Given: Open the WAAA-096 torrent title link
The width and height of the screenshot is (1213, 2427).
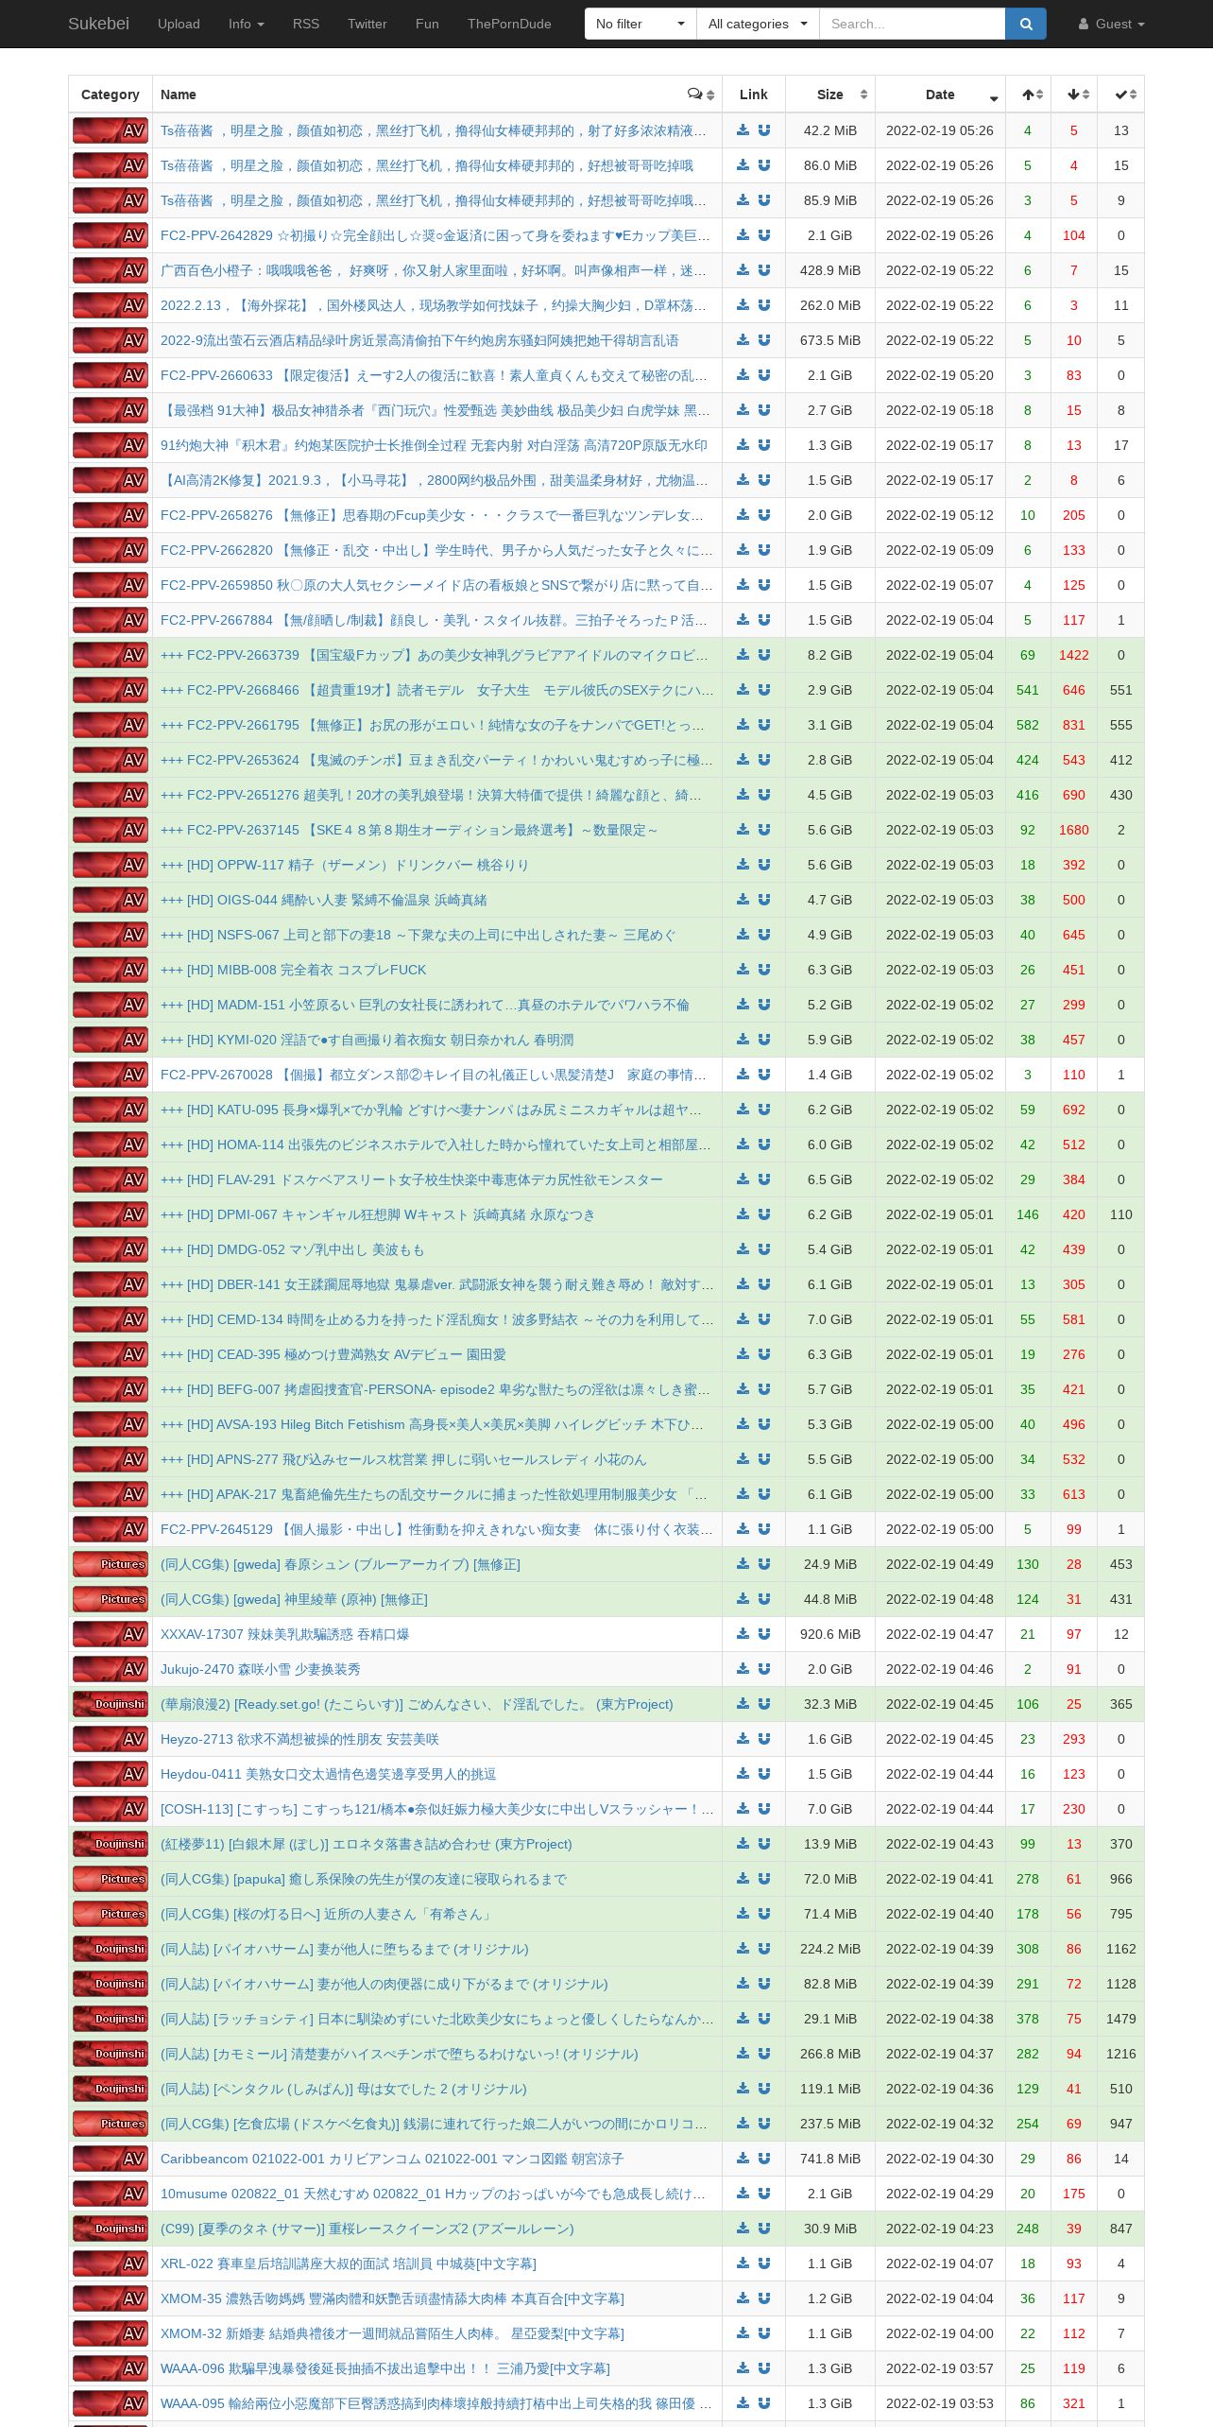Looking at the screenshot, I should (x=385, y=2368).
